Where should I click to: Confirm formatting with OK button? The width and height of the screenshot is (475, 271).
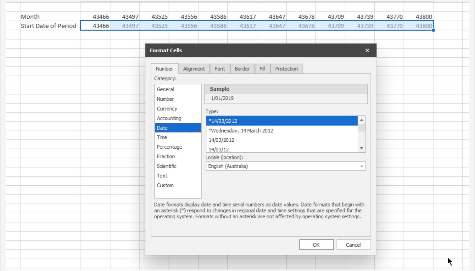316,245
